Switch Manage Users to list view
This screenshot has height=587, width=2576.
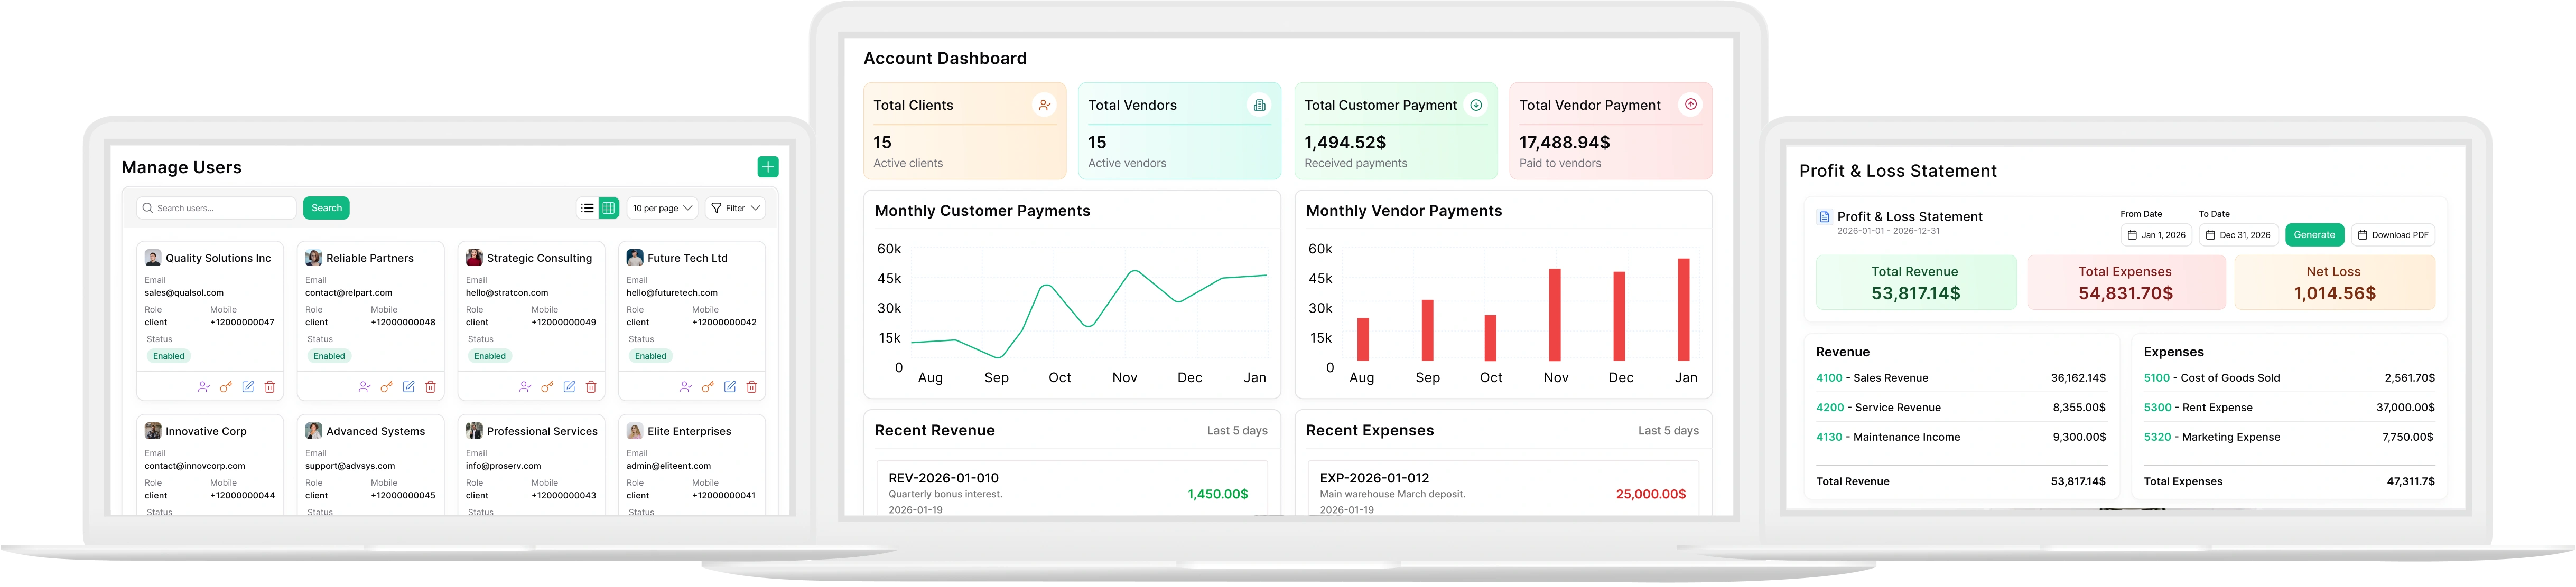587,207
